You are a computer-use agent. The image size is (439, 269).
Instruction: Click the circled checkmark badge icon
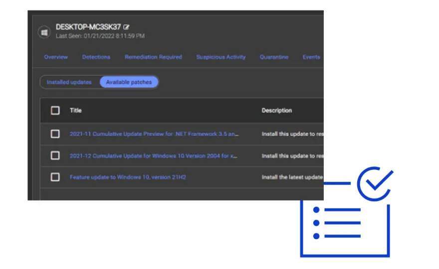click(375, 184)
